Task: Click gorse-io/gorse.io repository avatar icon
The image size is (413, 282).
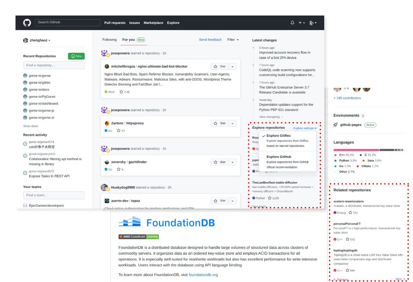Action: pos(25,118)
